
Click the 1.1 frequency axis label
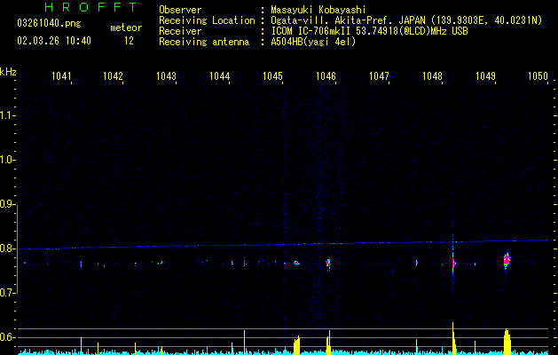point(7,115)
